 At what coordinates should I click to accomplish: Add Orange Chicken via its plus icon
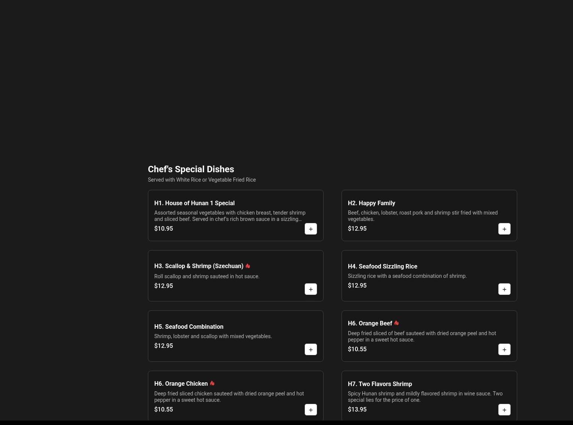tap(310, 410)
